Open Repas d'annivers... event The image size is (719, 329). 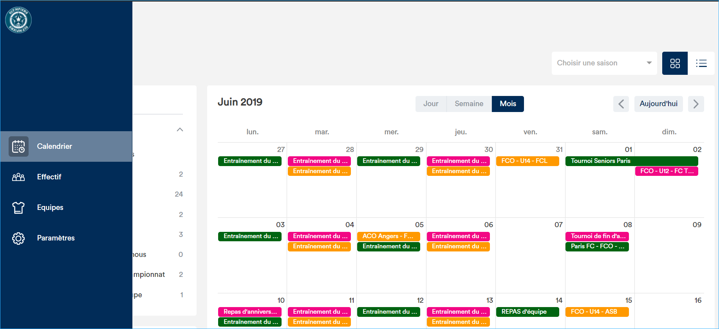point(250,312)
